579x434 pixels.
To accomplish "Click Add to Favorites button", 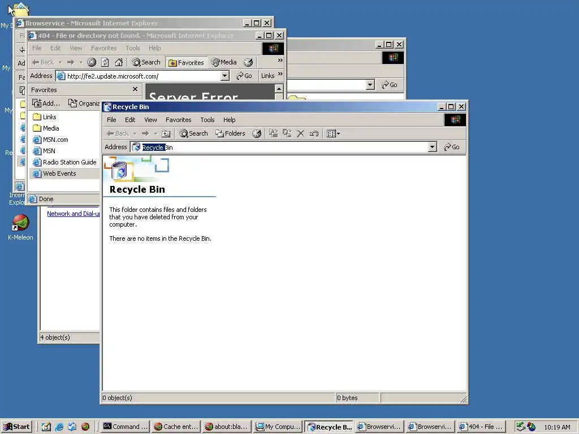I will 46,103.
